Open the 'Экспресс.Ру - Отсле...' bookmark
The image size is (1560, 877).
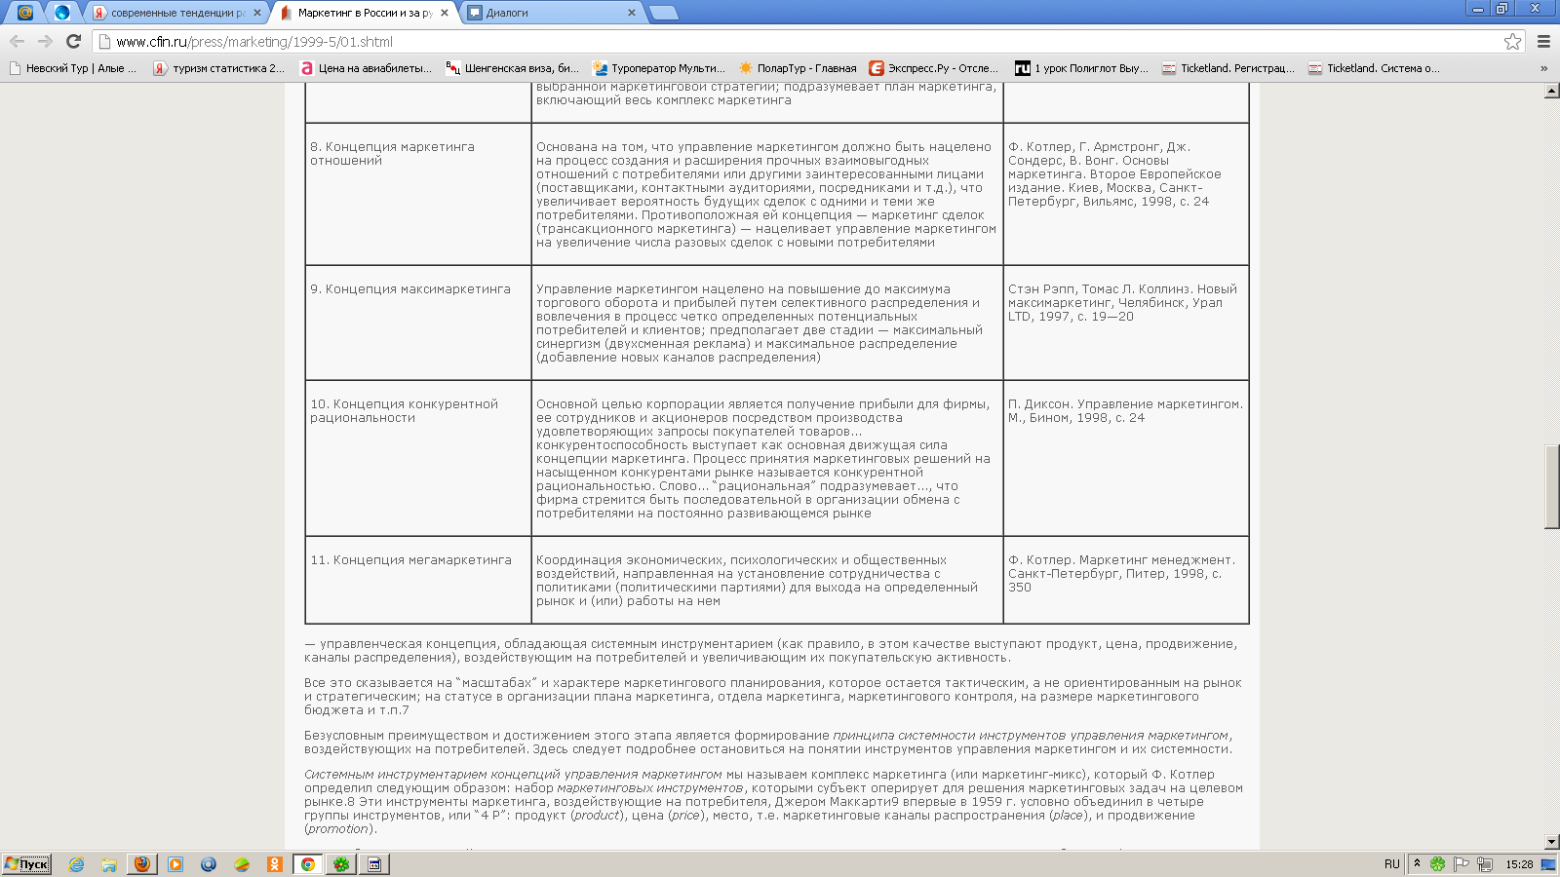point(934,68)
